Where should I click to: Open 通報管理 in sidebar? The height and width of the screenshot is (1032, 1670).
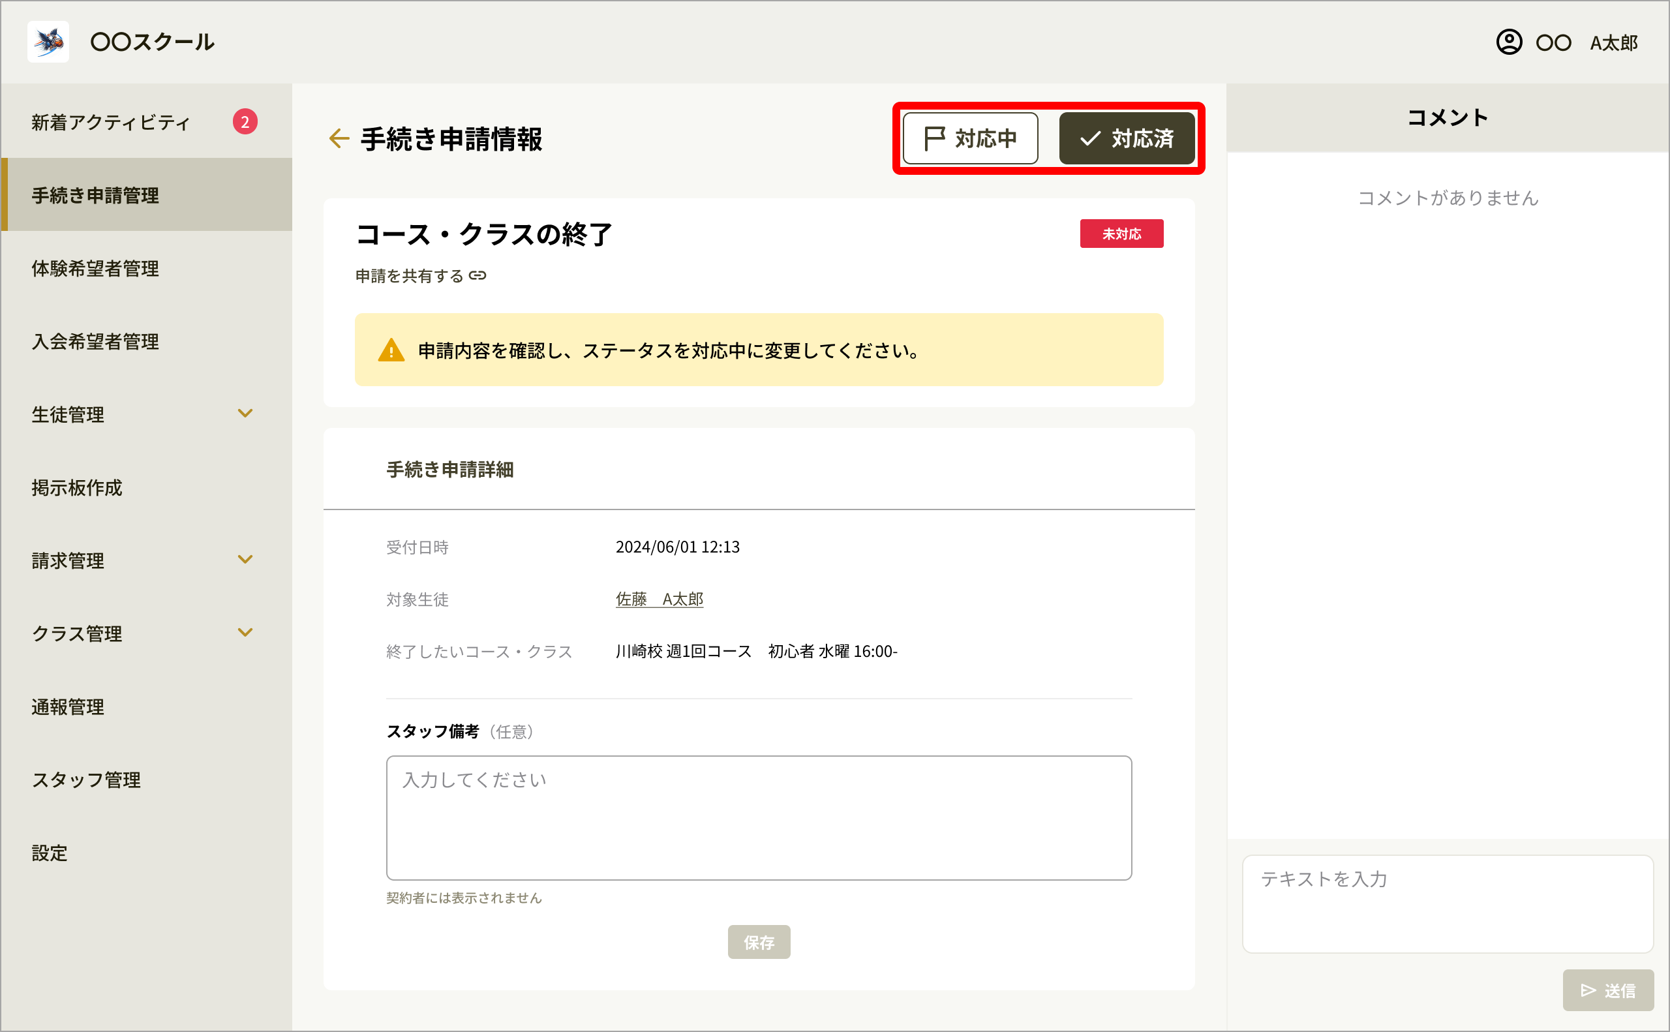point(147,706)
